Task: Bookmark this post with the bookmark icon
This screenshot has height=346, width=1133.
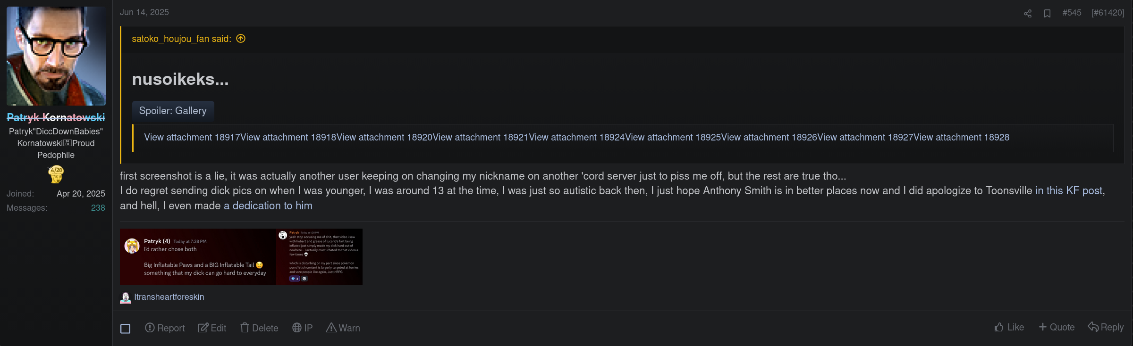Action: [1047, 13]
